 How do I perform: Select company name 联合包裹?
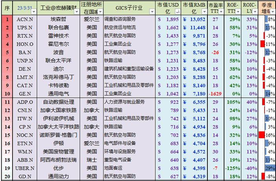coord(58,27)
